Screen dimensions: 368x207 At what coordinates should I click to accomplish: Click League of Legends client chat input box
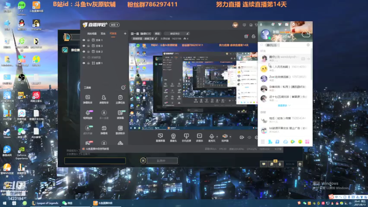pos(95,161)
